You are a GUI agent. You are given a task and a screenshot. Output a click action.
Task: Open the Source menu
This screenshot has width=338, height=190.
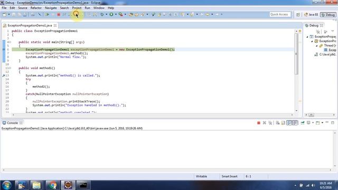(x=23, y=8)
